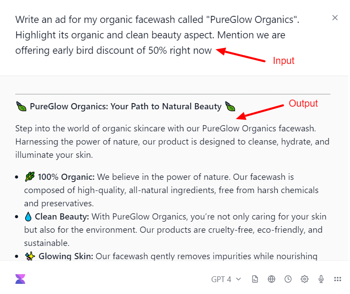Click the purple hourglass app logo
Screen dimensions: 350x294
[x=20, y=279]
